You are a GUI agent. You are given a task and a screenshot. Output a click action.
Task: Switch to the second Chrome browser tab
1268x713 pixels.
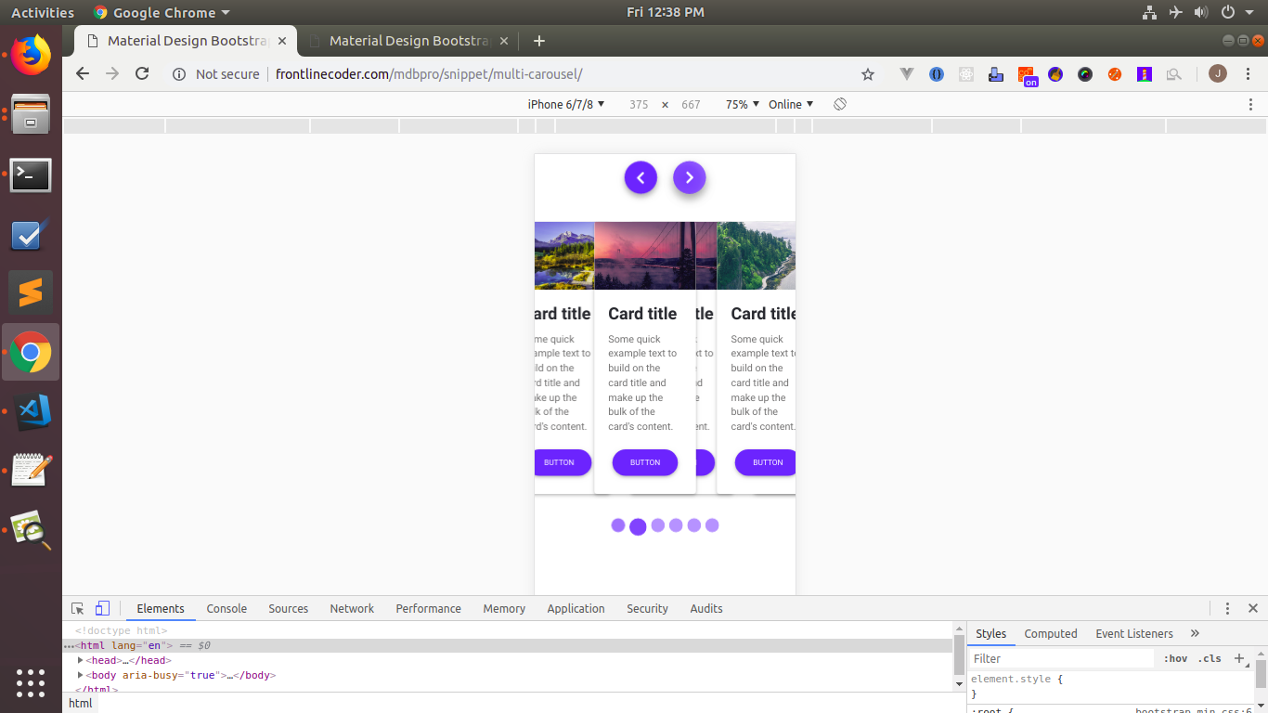[x=408, y=41]
